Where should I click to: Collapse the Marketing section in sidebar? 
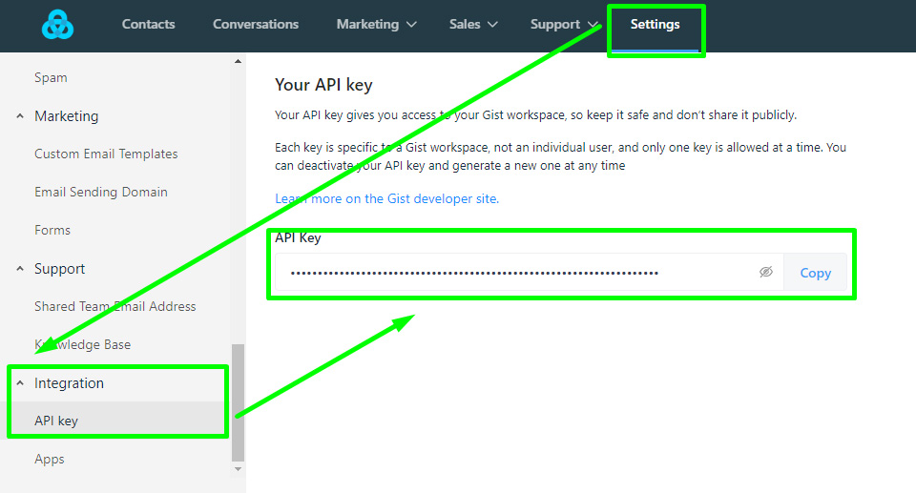(x=20, y=116)
